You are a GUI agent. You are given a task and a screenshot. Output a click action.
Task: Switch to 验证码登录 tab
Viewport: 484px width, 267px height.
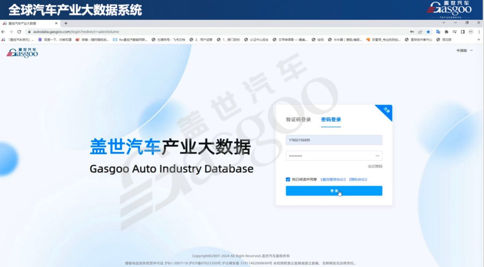(x=298, y=120)
